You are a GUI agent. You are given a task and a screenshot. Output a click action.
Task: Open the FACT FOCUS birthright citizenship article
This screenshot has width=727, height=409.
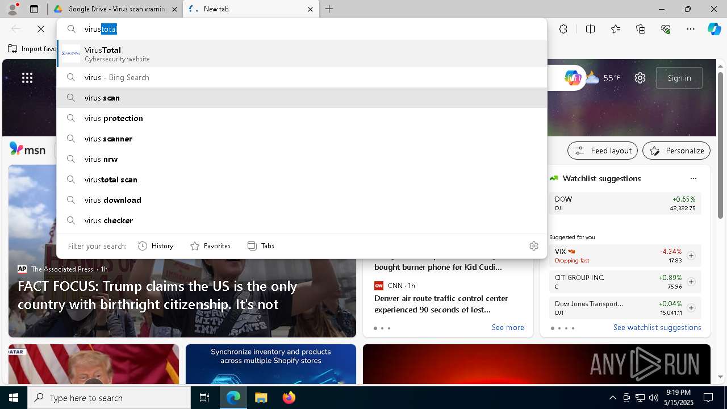(157, 295)
